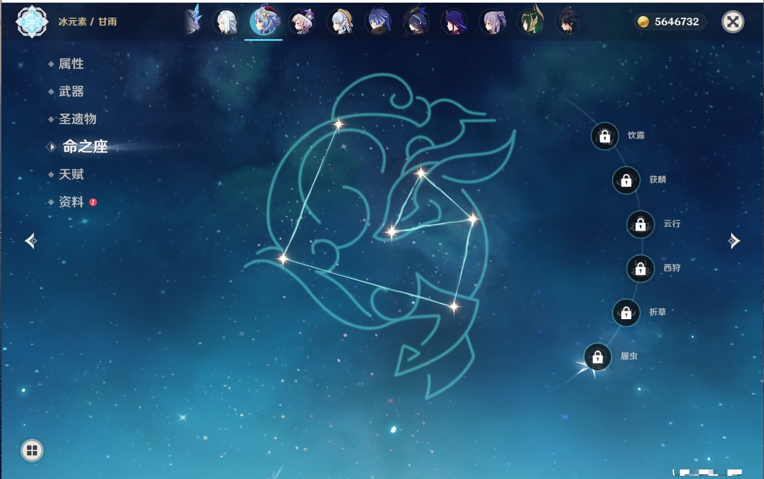Open the locked 西狩 constellation node

coord(641,269)
